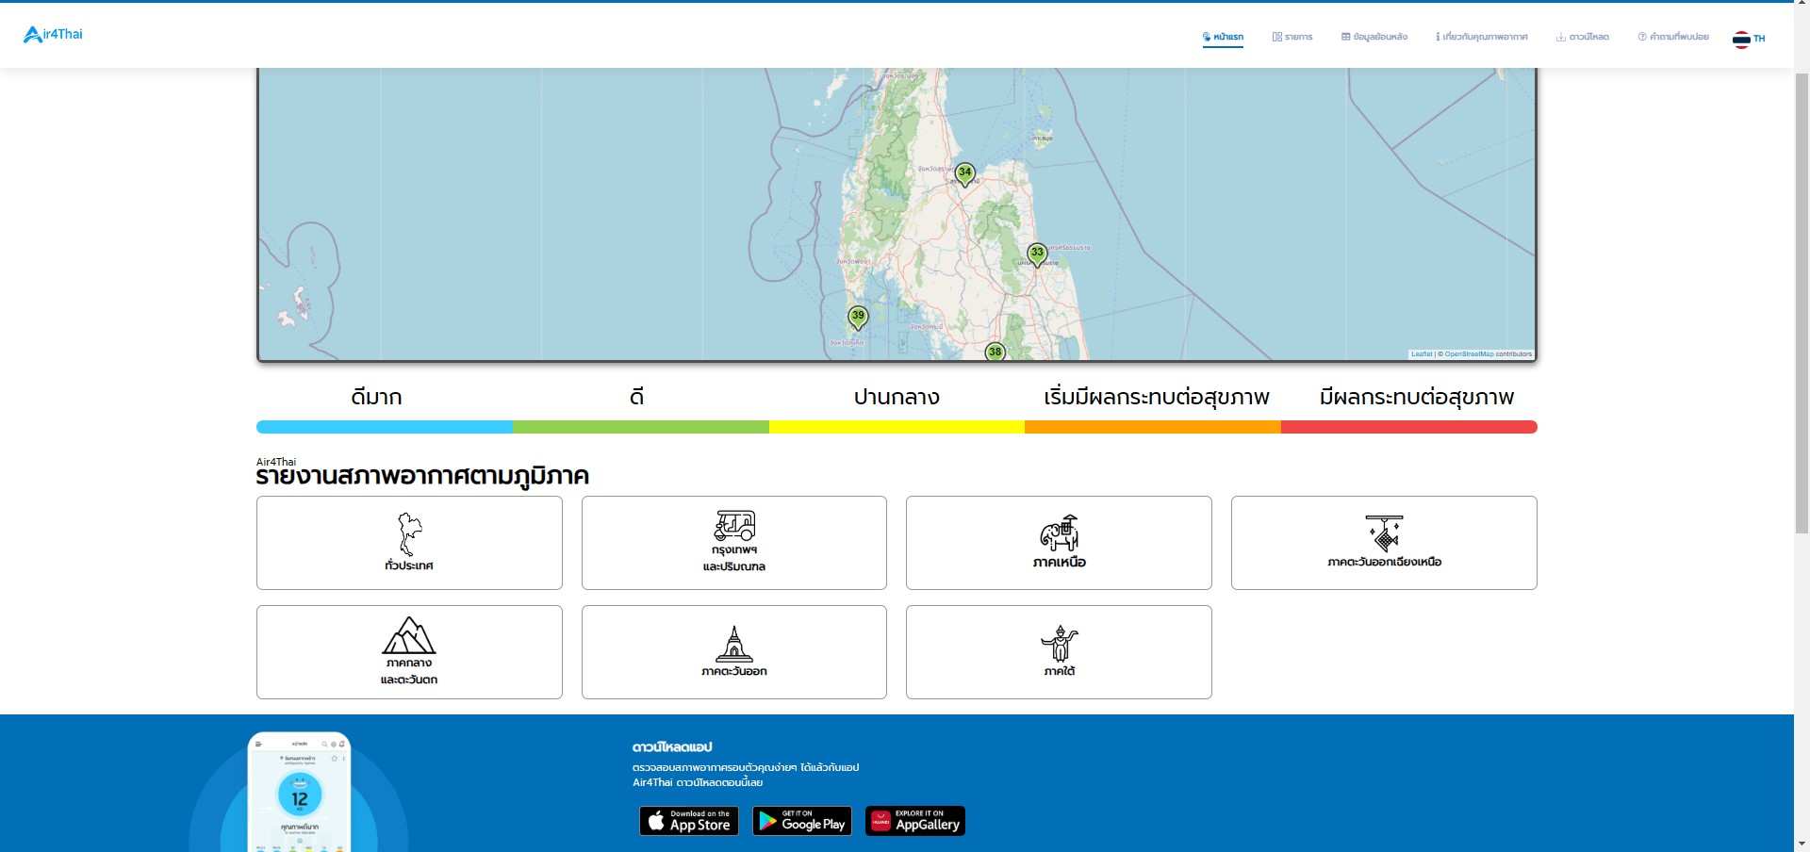
Task: Select the tuk-tuk Bangkok region icon
Action: [733, 526]
